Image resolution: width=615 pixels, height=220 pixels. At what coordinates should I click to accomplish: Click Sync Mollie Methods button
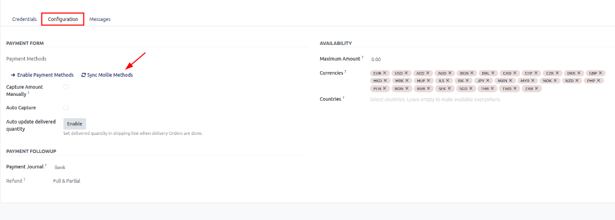click(107, 75)
